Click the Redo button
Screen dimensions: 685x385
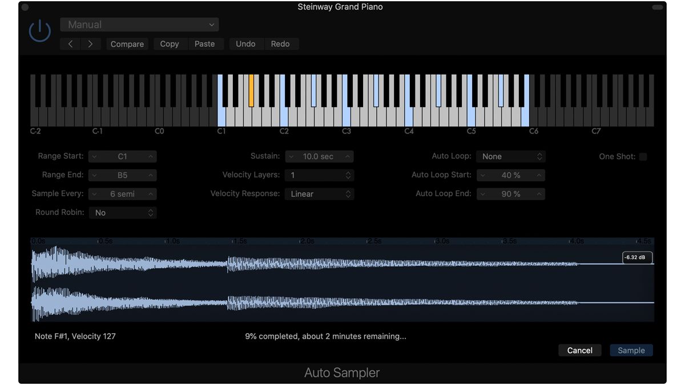280,44
